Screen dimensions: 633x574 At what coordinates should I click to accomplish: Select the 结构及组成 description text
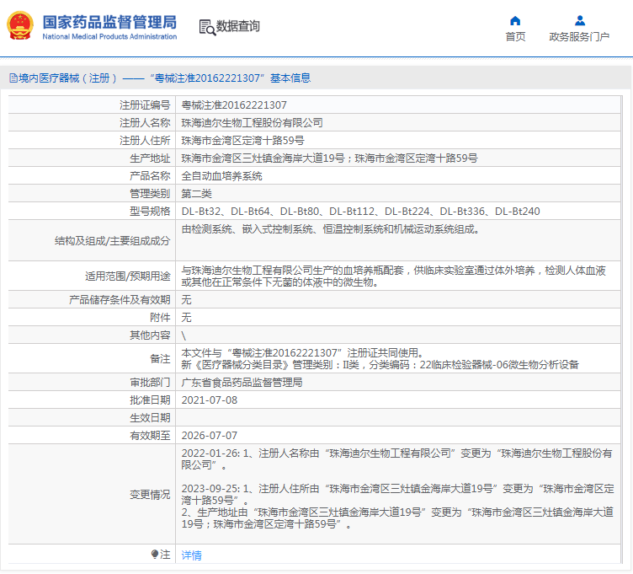click(x=331, y=229)
